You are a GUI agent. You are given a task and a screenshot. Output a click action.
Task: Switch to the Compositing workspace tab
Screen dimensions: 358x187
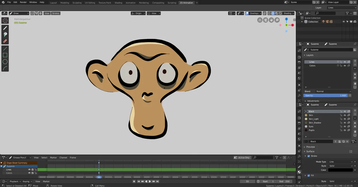click(x=158, y=3)
